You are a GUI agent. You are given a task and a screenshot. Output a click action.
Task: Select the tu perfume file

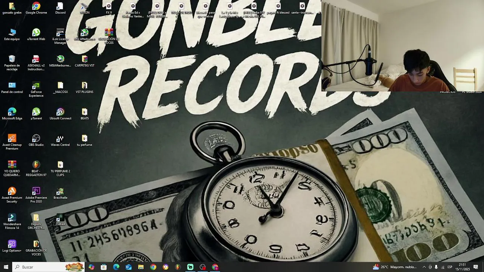[85, 141]
